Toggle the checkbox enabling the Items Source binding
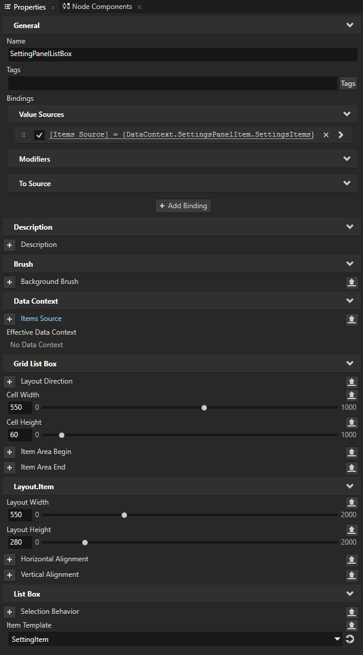The image size is (363, 655). [39, 134]
